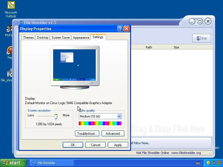Click the green arrow tray icon
The height and width of the screenshot is (167, 223).
click(213, 163)
